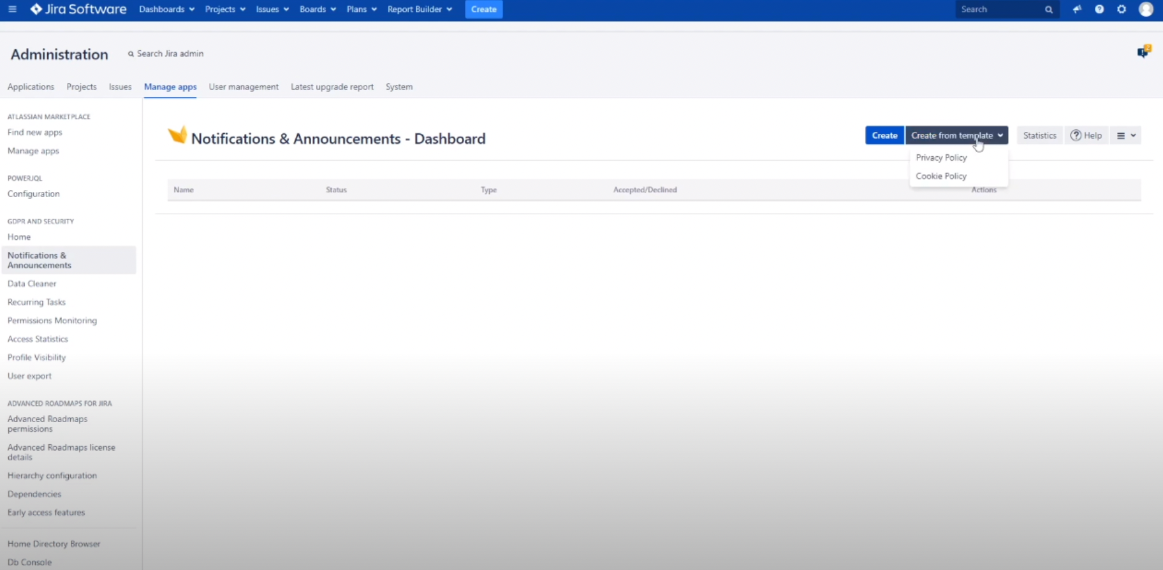Viewport: 1163px width, 570px height.
Task: Open the Boards dropdown menu
Action: click(318, 9)
